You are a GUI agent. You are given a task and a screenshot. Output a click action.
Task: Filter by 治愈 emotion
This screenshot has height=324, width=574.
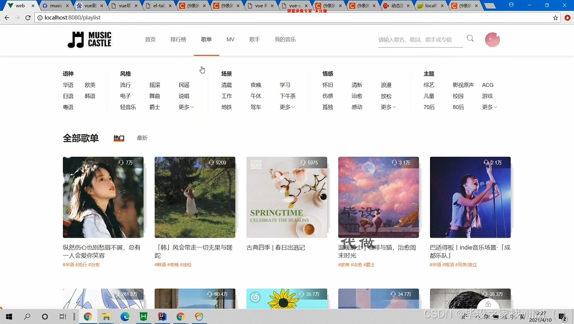357,96
